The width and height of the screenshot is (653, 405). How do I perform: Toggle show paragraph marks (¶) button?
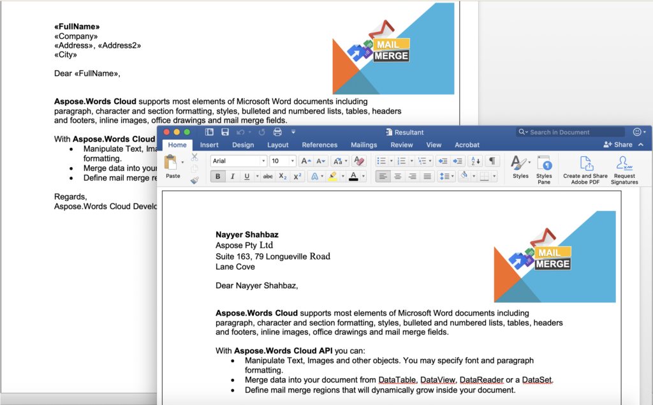click(x=492, y=161)
